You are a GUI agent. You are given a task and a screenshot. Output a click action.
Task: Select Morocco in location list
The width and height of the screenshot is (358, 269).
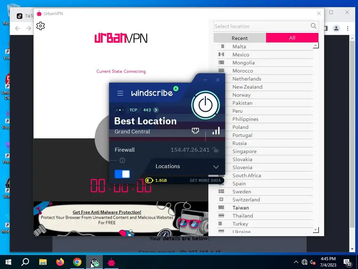(x=265, y=71)
